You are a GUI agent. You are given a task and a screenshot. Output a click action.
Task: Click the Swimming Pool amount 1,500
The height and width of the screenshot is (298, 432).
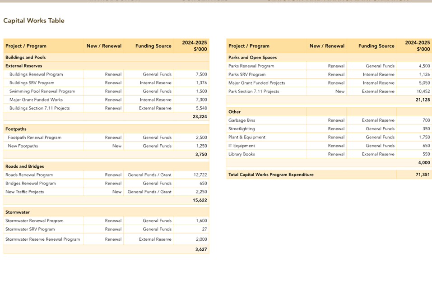pos(201,92)
